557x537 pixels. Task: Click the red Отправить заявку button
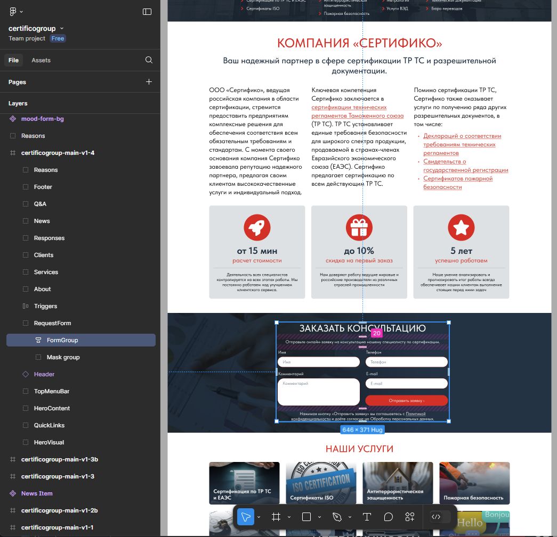[406, 400]
